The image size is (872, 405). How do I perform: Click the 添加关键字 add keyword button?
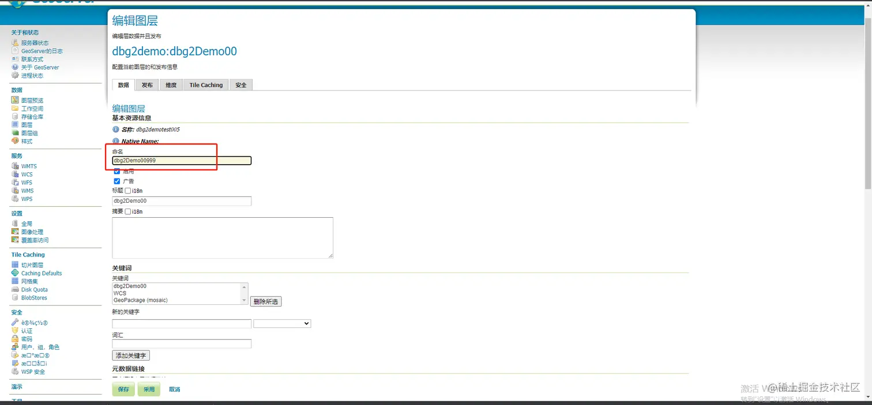click(131, 355)
